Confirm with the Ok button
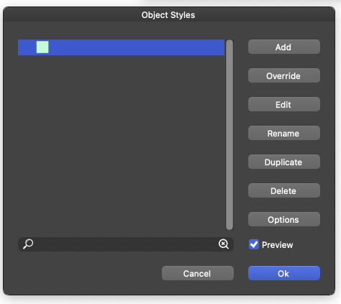This screenshot has height=304, width=341. [284, 273]
